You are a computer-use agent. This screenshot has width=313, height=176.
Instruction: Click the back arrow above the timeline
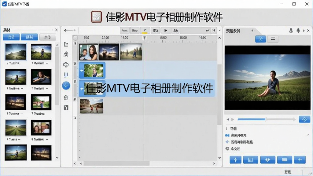click(67, 30)
